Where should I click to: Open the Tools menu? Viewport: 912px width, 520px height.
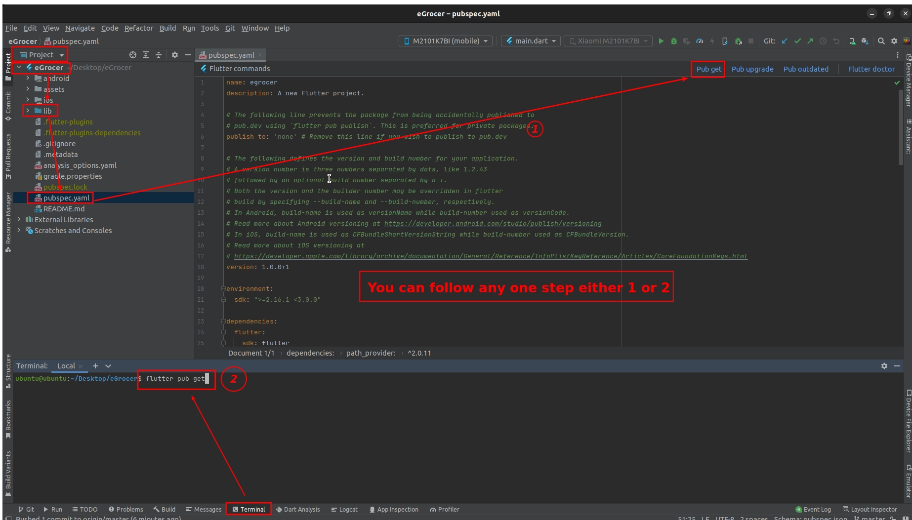209,28
